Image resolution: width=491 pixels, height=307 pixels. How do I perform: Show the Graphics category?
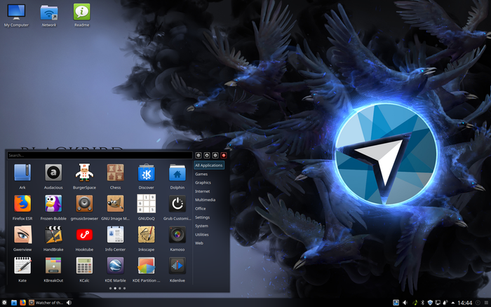(203, 182)
